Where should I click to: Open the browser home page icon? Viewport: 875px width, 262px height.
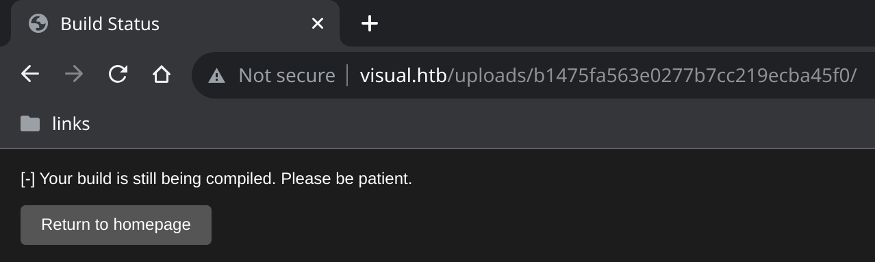(162, 74)
